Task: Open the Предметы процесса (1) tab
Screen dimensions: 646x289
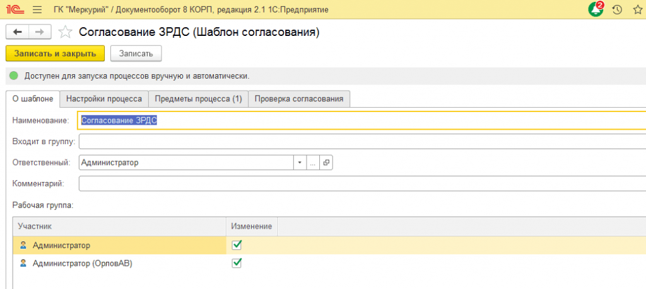Action: pos(198,99)
